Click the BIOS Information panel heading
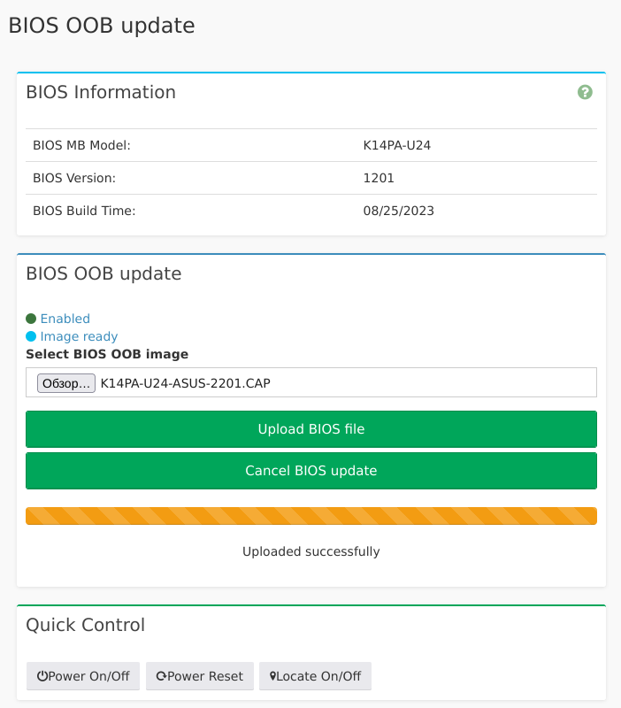 (101, 92)
